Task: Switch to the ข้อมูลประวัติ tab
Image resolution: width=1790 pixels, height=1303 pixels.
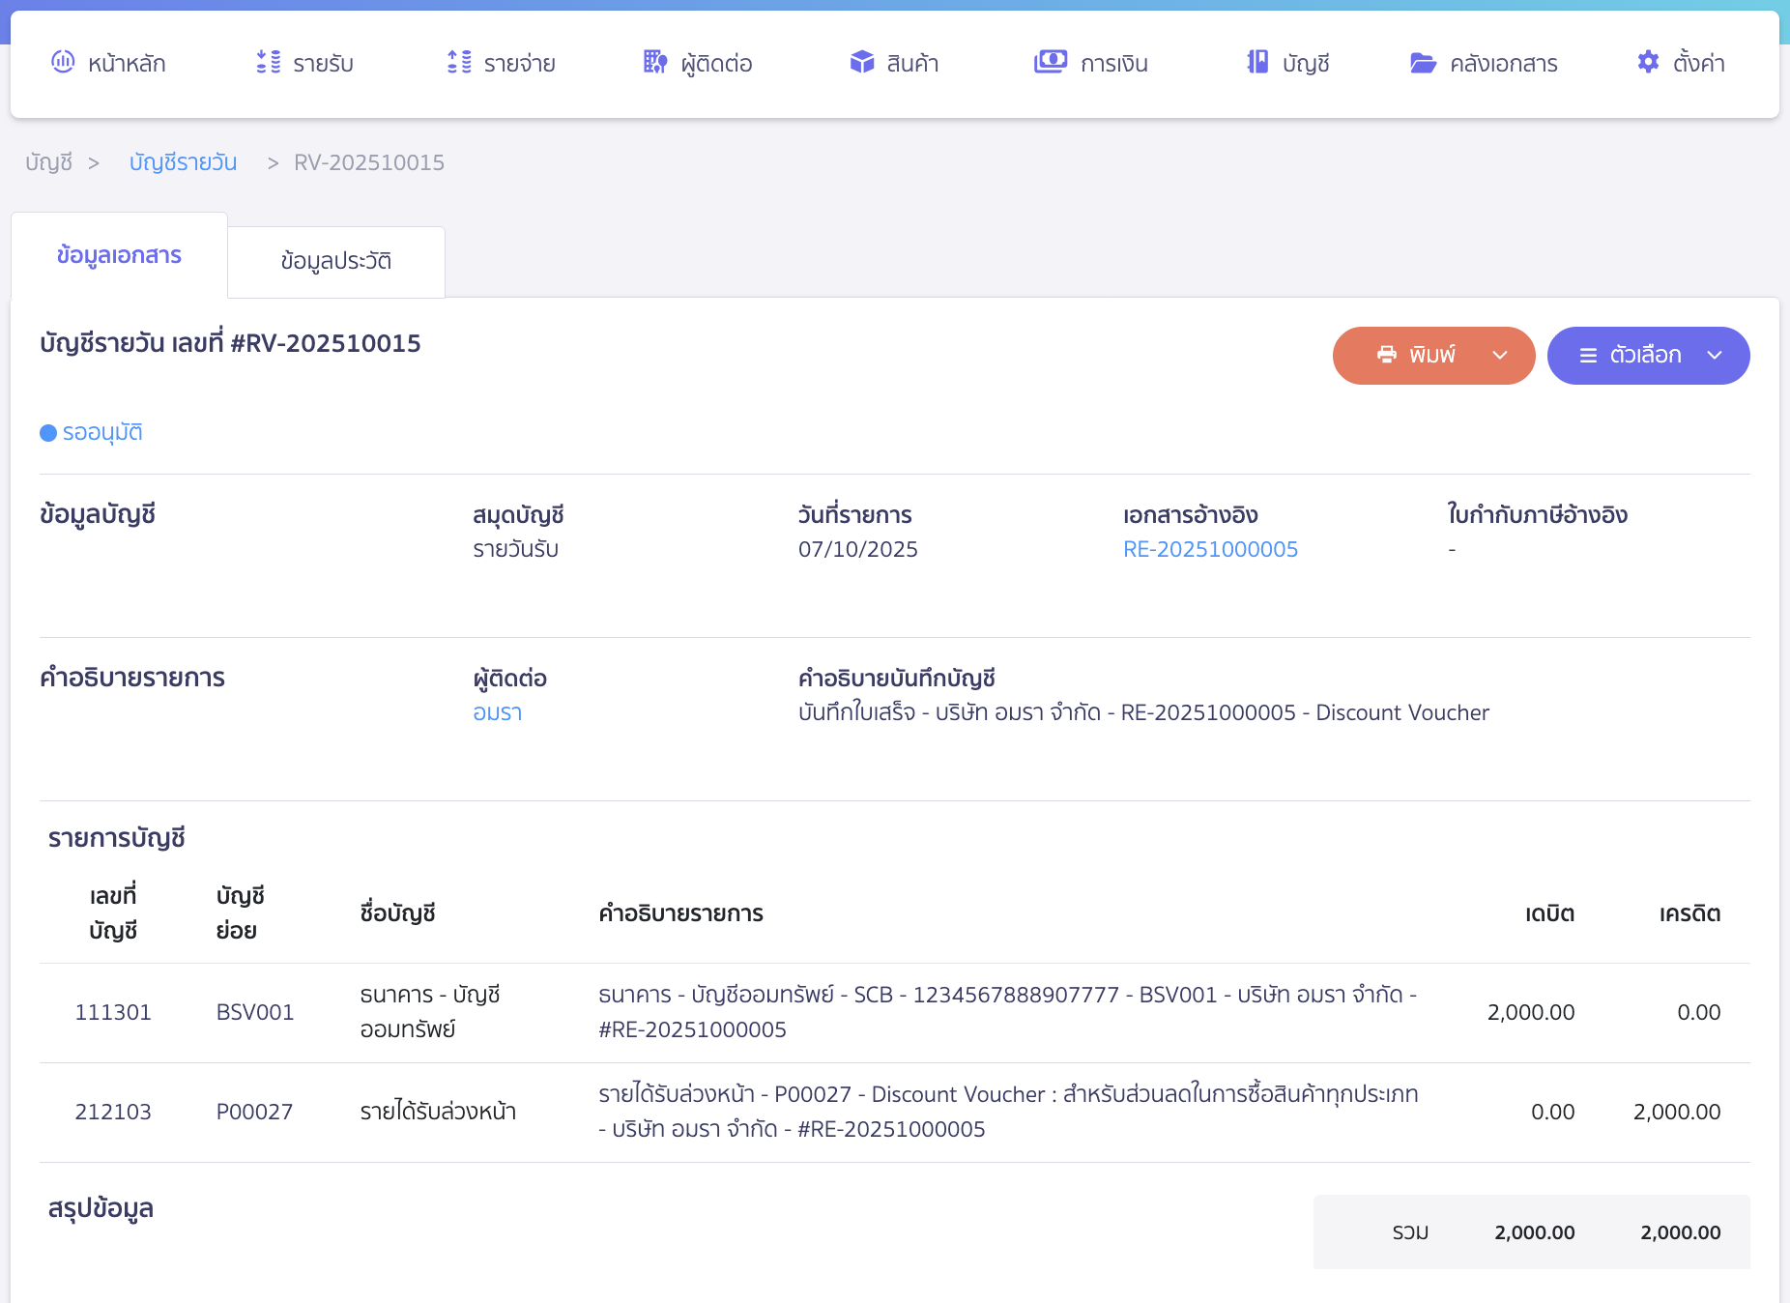Action: coord(335,262)
